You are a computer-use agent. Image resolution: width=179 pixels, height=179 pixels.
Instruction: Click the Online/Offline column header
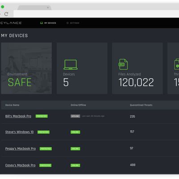[78, 105]
